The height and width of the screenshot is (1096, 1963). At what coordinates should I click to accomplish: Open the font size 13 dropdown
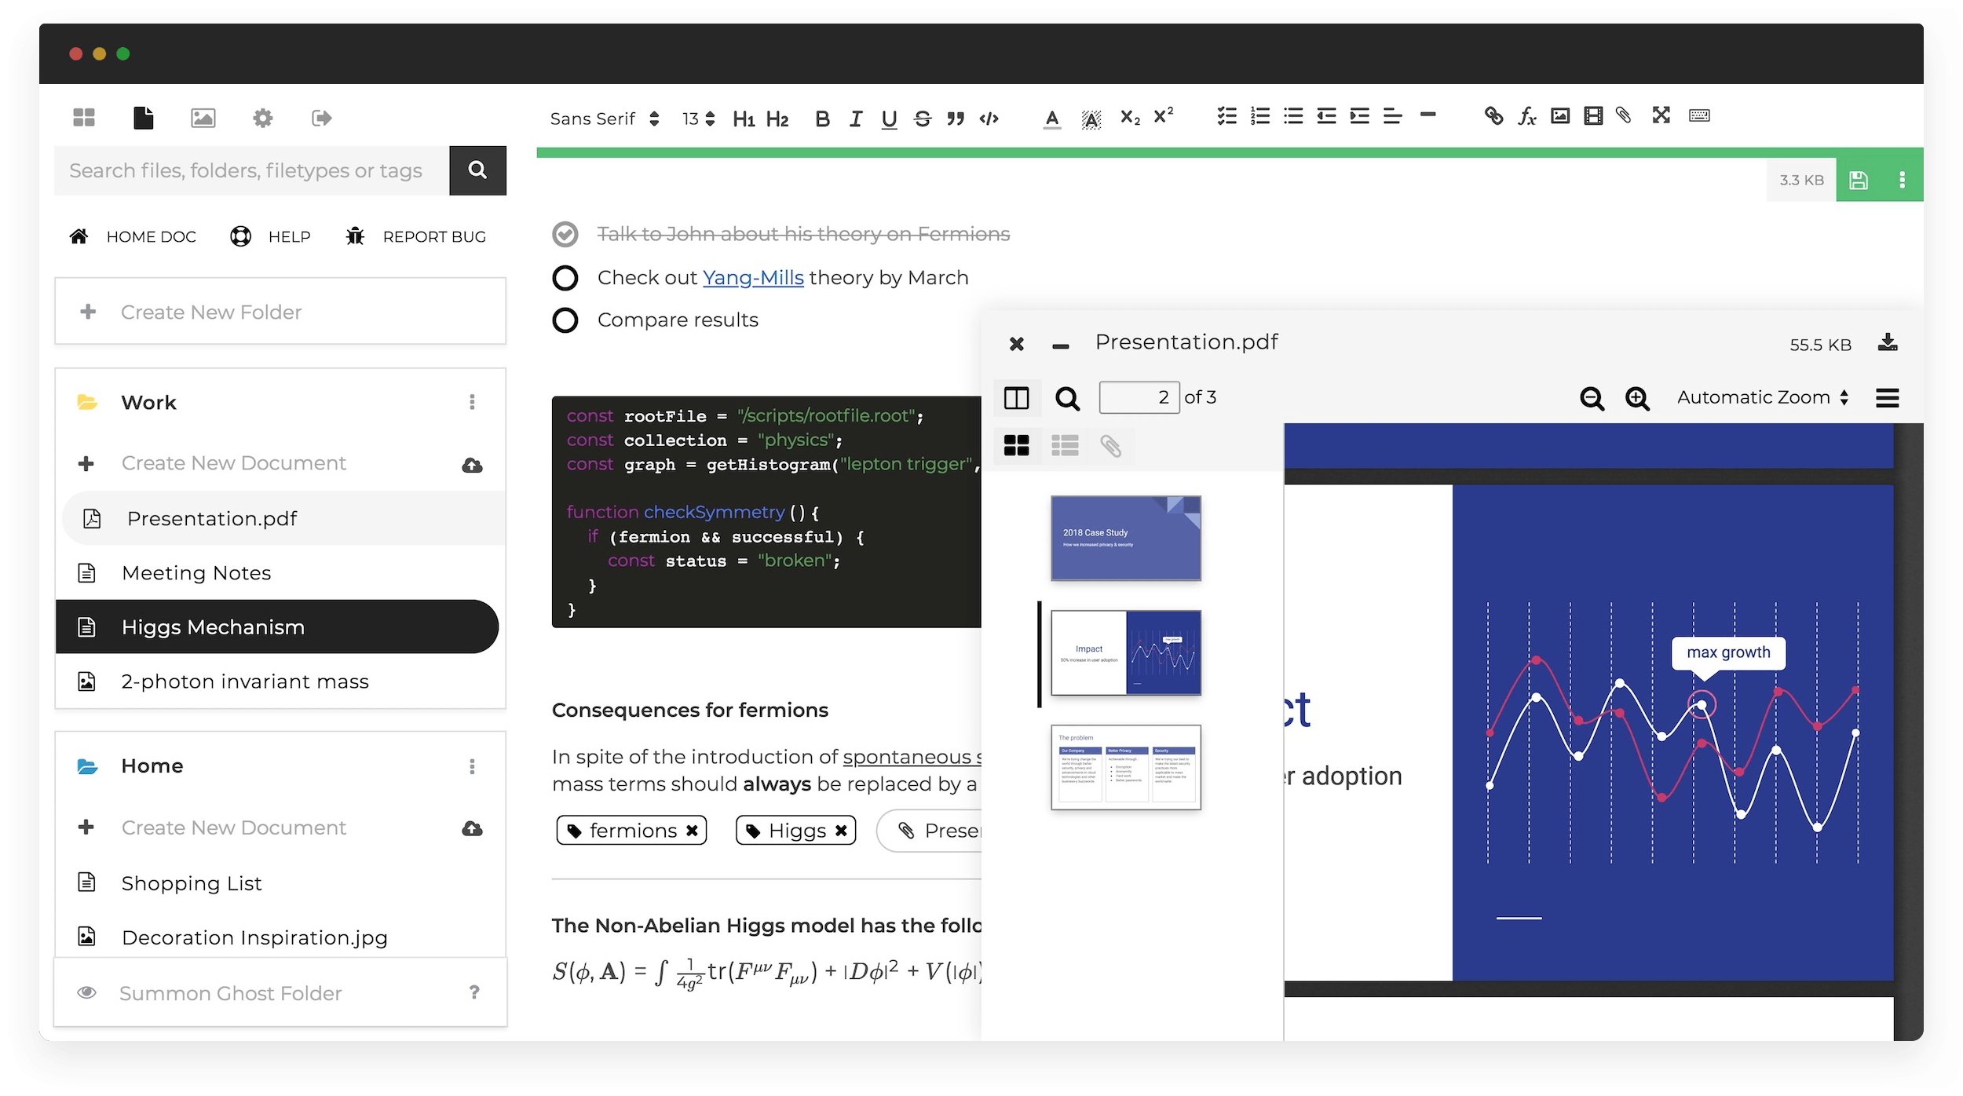(698, 119)
